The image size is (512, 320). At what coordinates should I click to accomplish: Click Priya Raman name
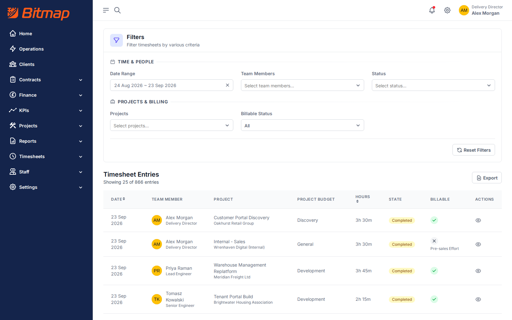179,268
